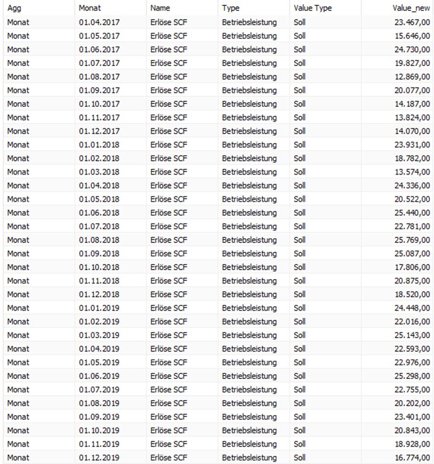Select the 01.12.2019 date cell

(x=99, y=458)
